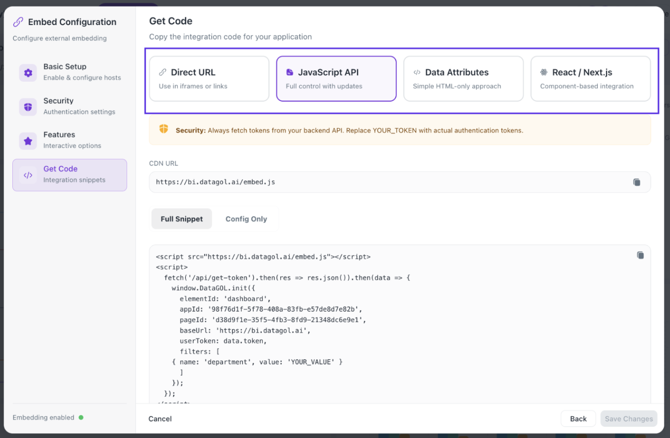Open the Features section

click(69, 141)
